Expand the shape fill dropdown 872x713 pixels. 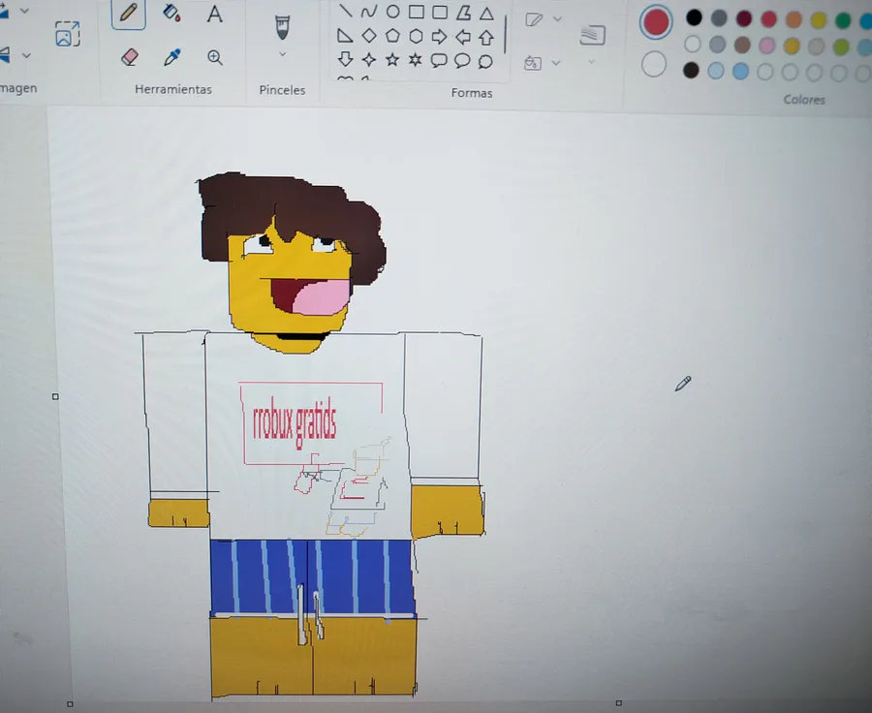555,63
